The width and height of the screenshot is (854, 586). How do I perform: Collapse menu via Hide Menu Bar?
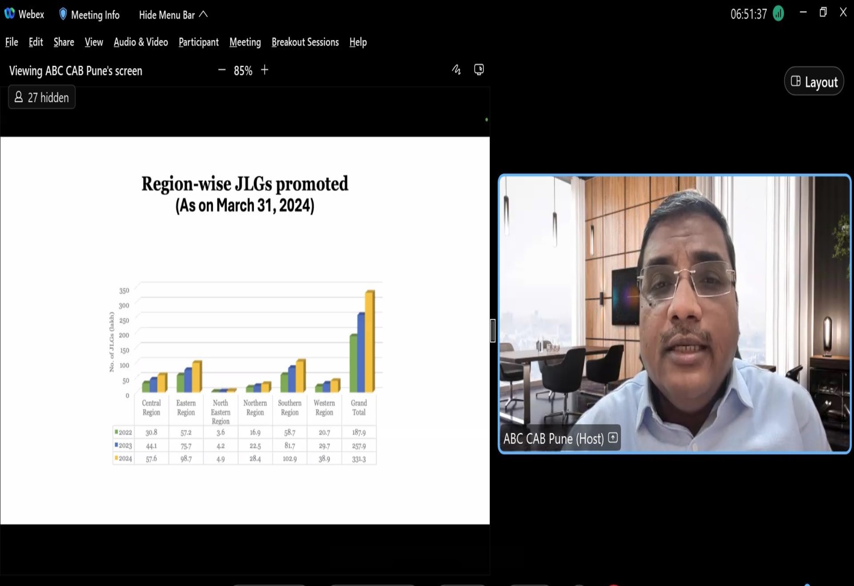coord(173,15)
